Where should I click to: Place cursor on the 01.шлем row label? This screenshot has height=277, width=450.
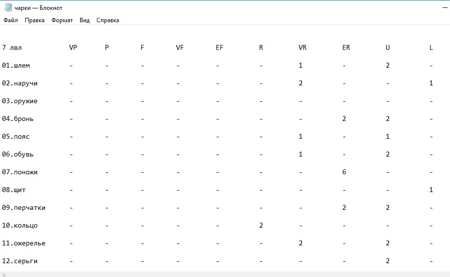click(x=16, y=66)
